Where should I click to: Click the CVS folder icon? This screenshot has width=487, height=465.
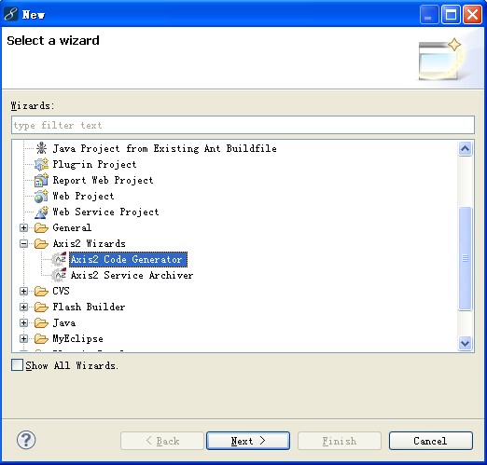point(41,291)
